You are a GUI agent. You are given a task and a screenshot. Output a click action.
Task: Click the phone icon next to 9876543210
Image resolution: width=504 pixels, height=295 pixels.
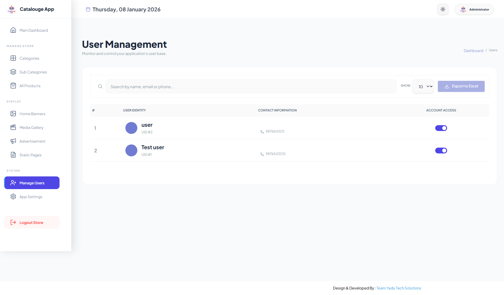(x=262, y=154)
